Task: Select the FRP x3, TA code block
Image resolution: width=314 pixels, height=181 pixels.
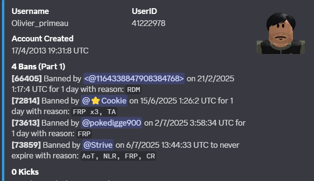Action: point(94,112)
